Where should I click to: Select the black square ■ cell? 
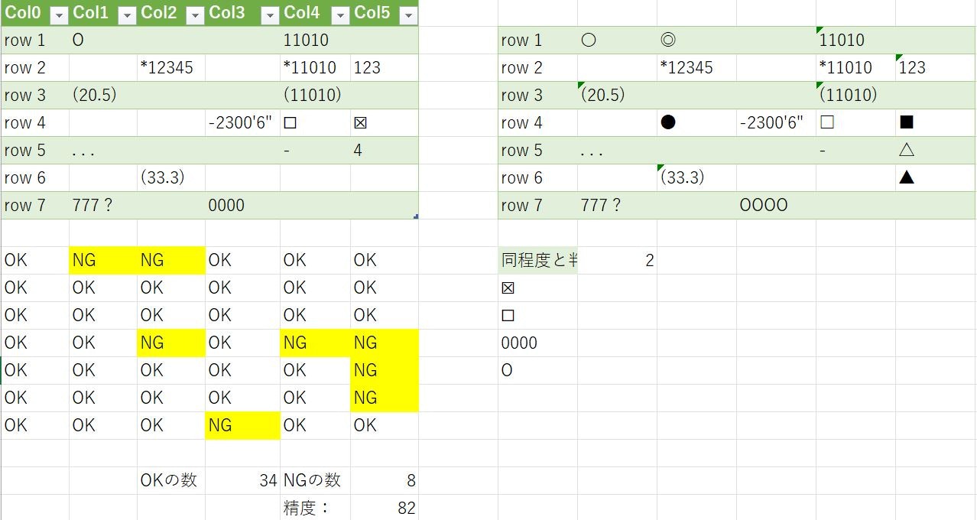tap(936, 122)
